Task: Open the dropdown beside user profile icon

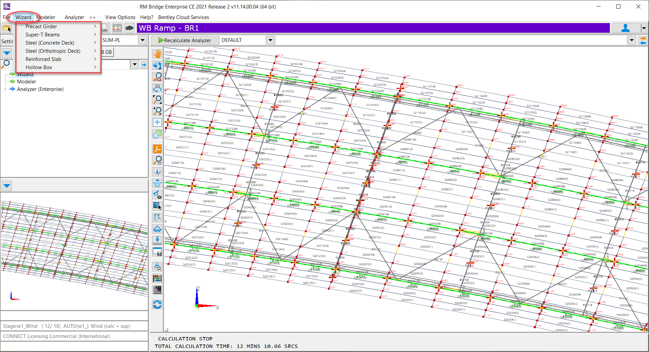Action: point(644,28)
